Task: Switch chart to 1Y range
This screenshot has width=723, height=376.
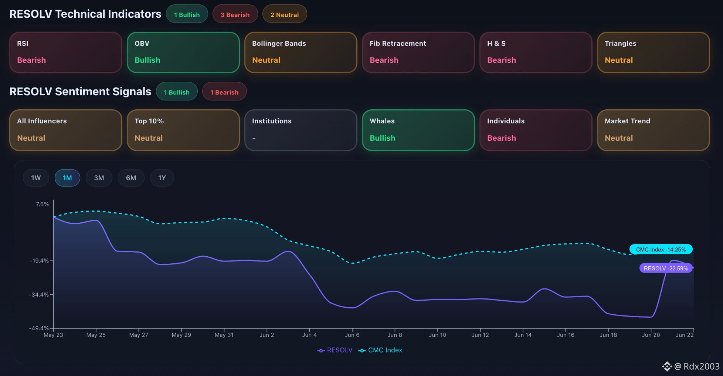Action: click(162, 178)
